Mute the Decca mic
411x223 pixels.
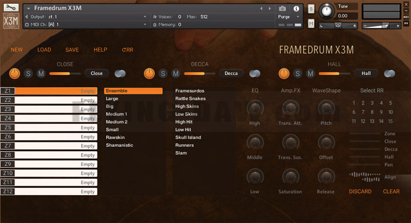tap(176, 73)
